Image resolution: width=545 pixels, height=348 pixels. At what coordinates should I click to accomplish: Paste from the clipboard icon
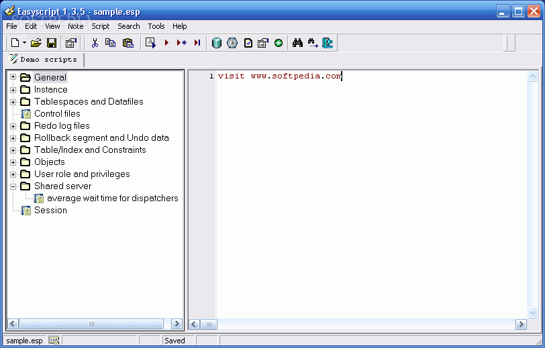128,43
